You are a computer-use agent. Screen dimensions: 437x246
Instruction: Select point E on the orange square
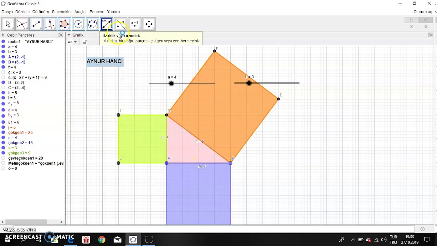coord(279,99)
